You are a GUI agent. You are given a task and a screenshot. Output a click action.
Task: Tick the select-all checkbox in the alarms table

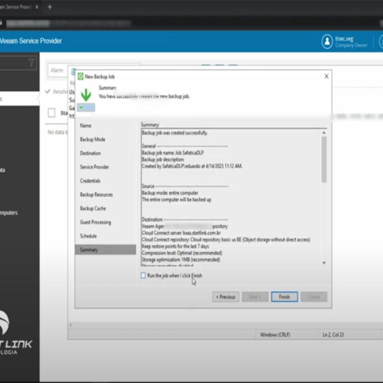click(52, 113)
